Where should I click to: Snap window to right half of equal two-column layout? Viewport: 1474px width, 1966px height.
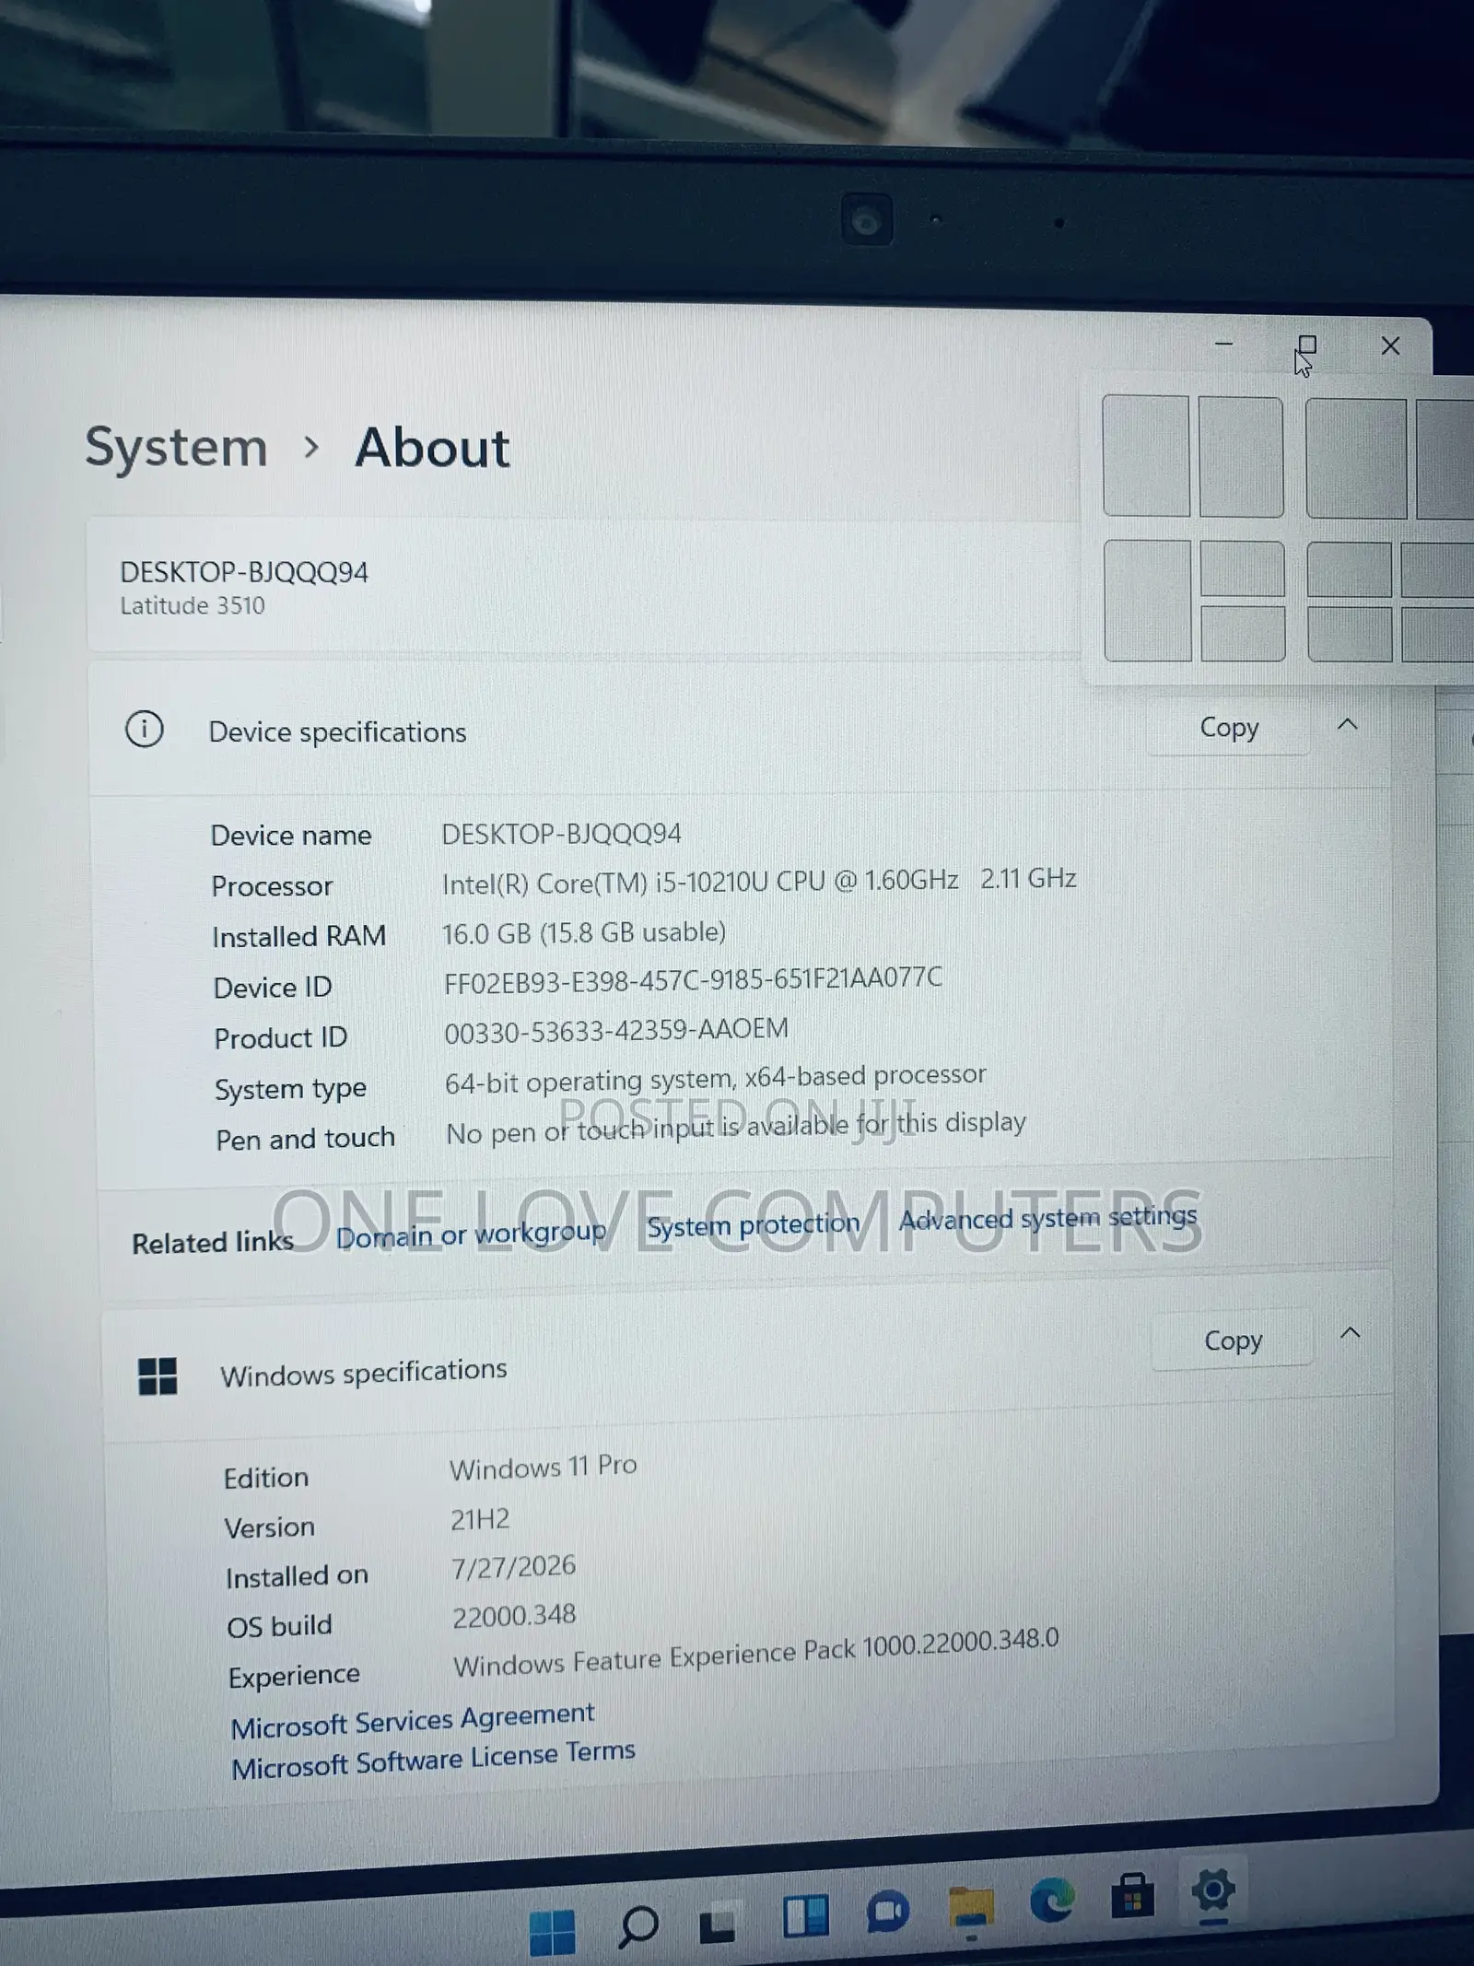tap(1241, 457)
